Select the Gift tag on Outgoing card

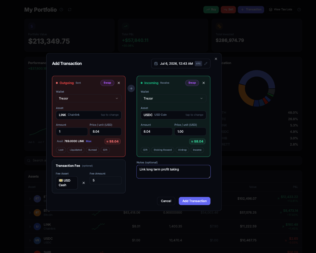(x=105, y=150)
